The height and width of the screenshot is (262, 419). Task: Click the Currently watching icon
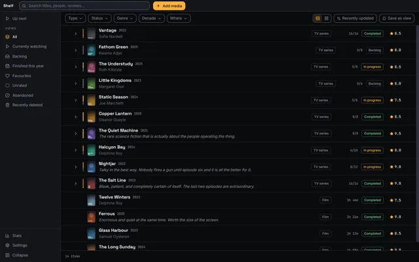click(x=7, y=47)
